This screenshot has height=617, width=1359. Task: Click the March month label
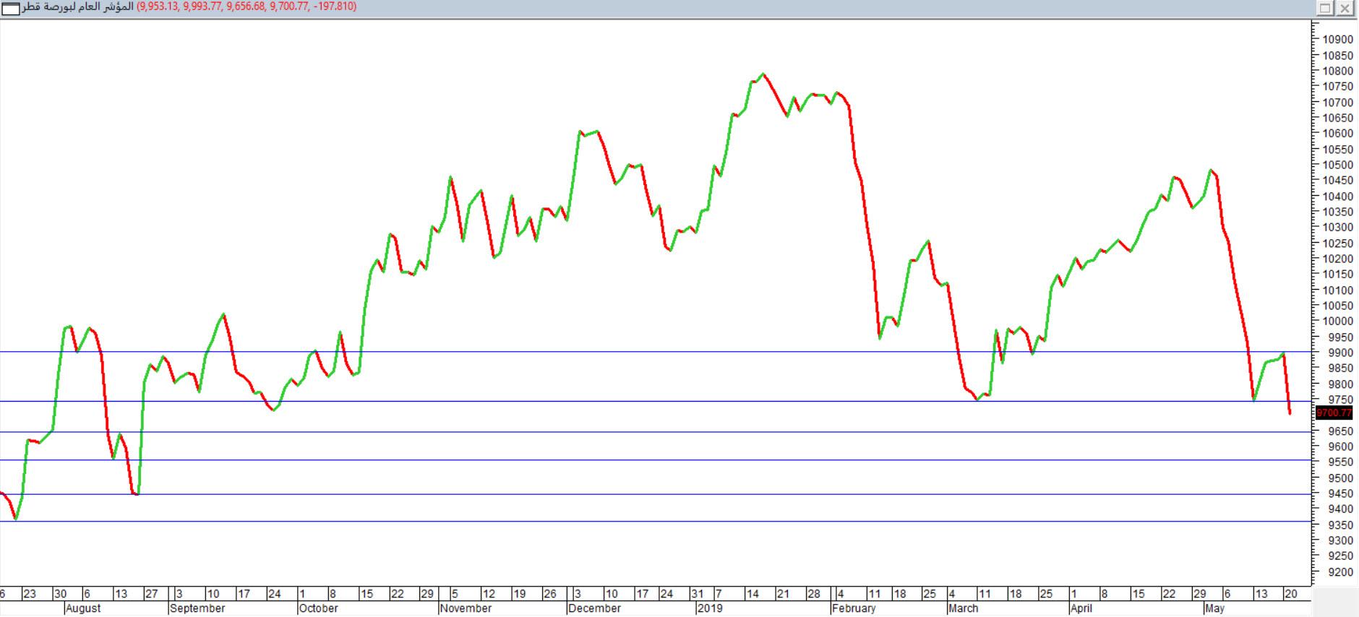[x=963, y=608]
